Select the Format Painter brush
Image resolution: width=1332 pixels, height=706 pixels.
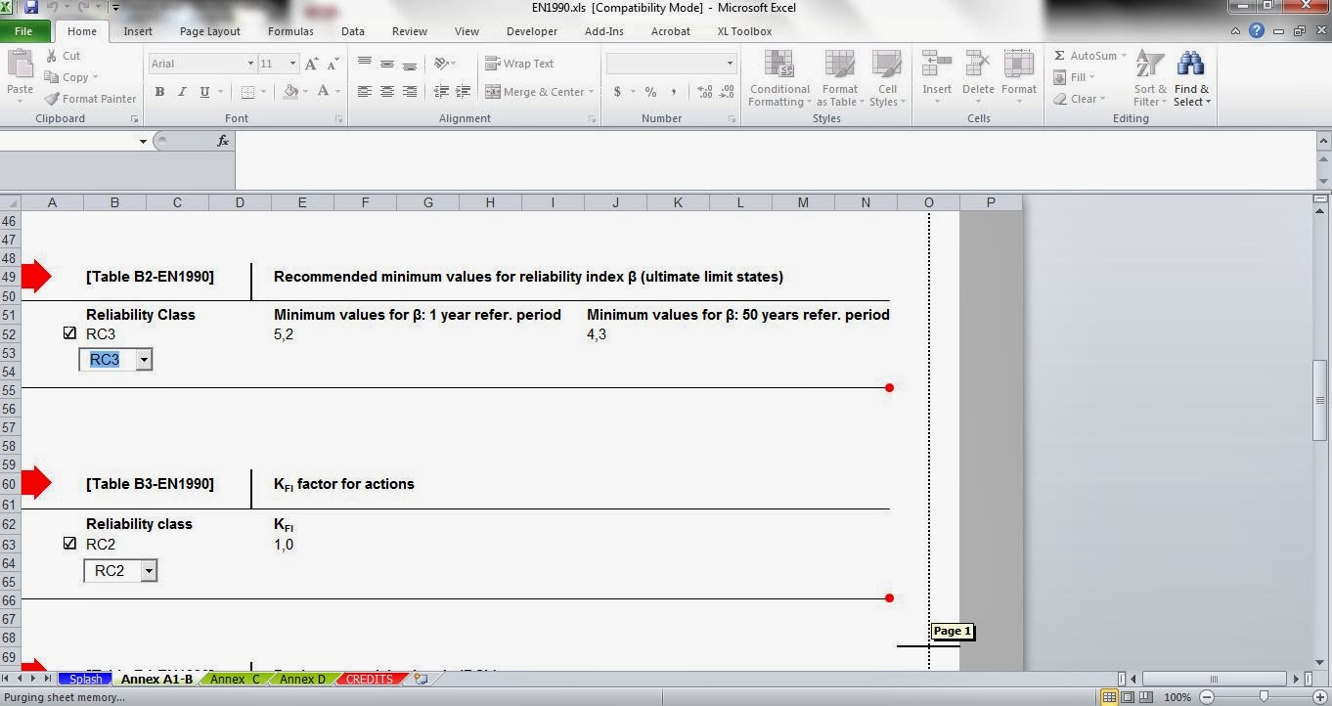coord(52,99)
